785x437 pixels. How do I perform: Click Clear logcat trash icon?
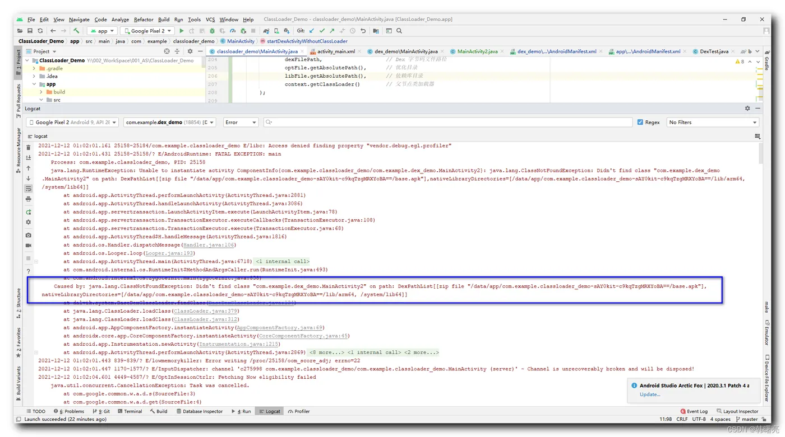tap(29, 148)
